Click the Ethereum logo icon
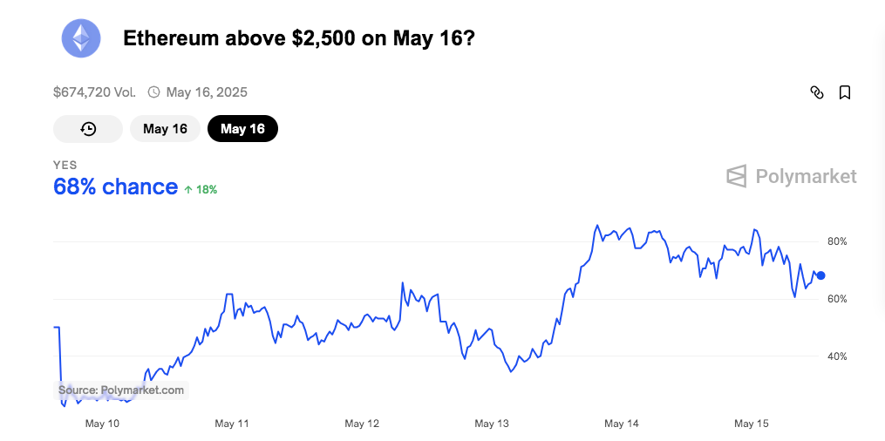 (81, 38)
